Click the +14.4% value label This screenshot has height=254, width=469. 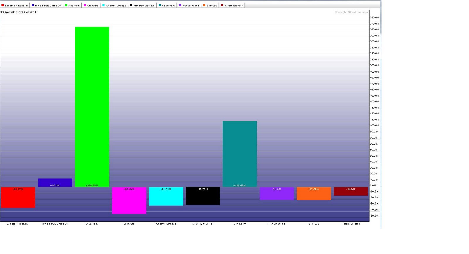tap(55, 186)
